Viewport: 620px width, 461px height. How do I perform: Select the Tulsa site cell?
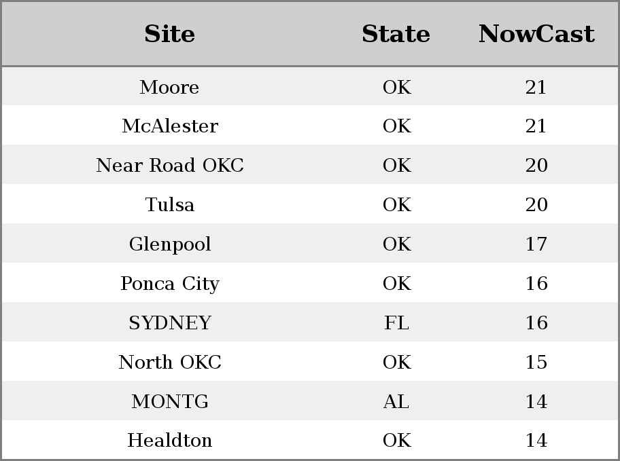point(170,204)
